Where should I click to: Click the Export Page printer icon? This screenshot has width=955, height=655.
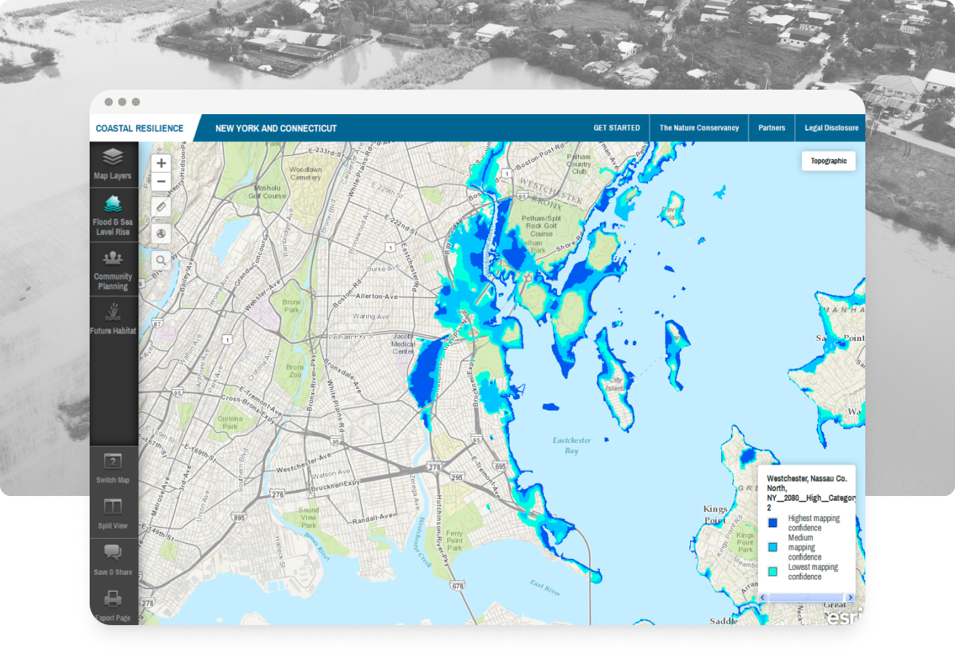pyautogui.click(x=113, y=604)
